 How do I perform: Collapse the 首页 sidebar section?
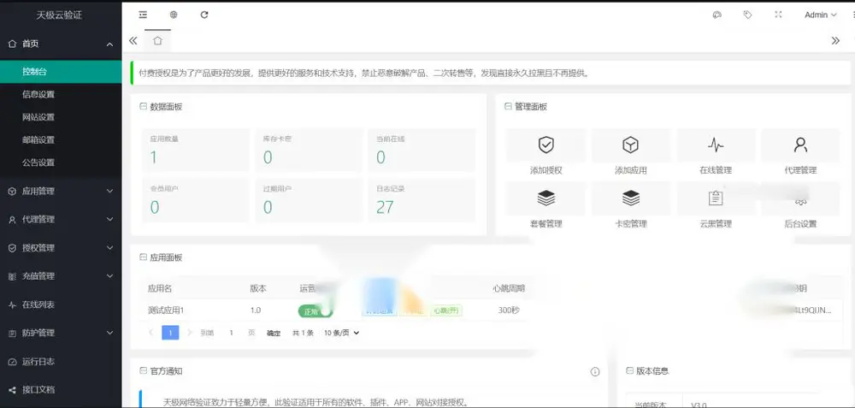(61, 44)
